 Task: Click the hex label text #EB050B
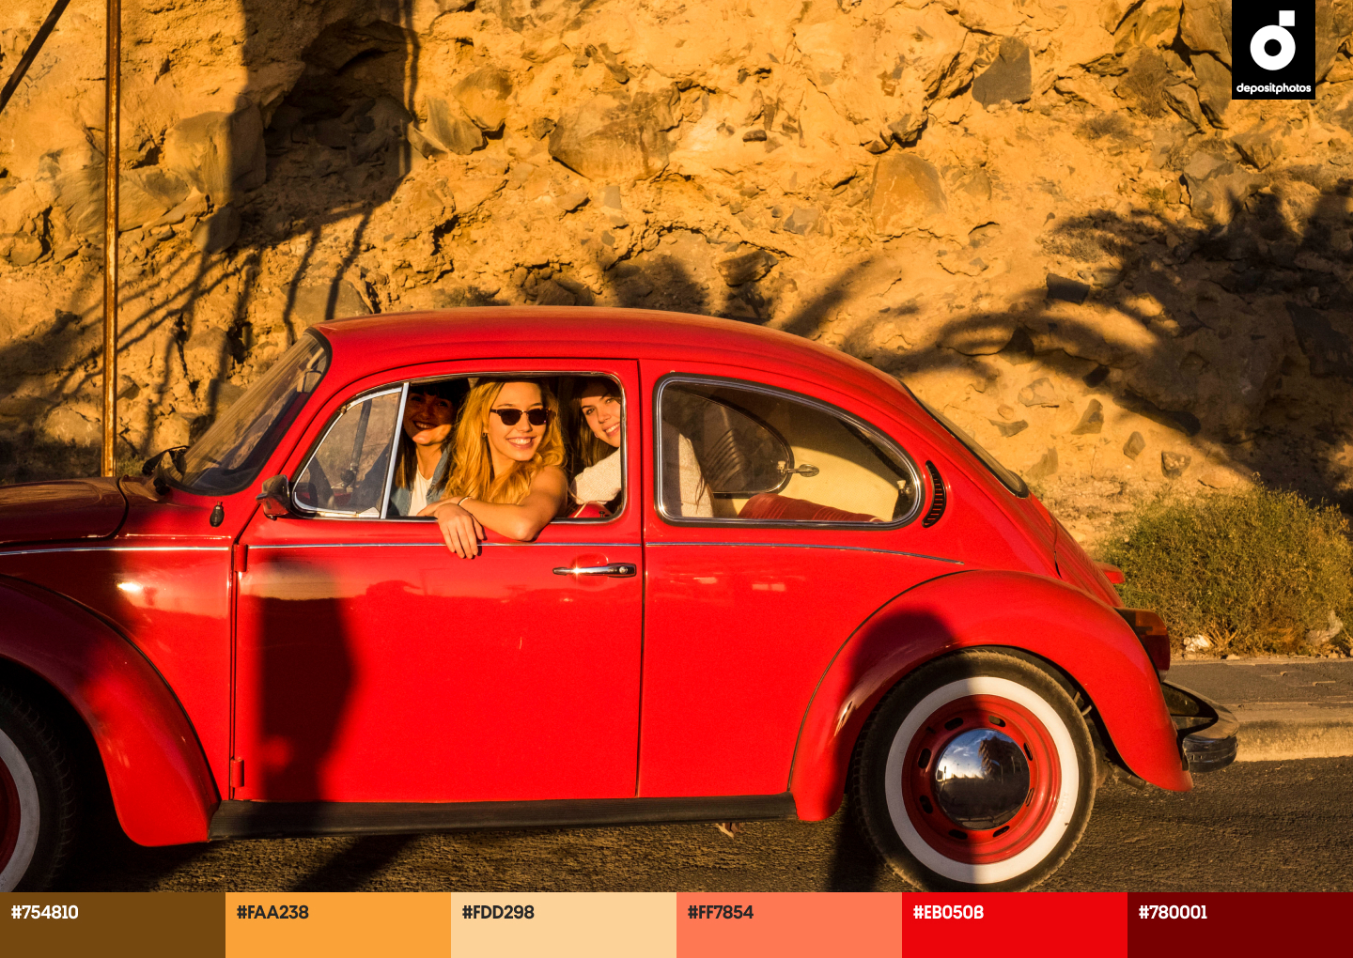pos(948,912)
